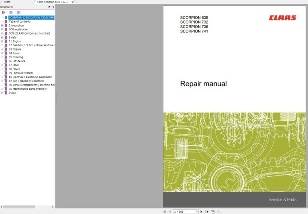Click the Safety bookmark label
Viewport: 308px width, 214px height.
[x=12, y=37]
